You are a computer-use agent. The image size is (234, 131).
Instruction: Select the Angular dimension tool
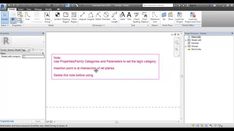click(x=91, y=16)
